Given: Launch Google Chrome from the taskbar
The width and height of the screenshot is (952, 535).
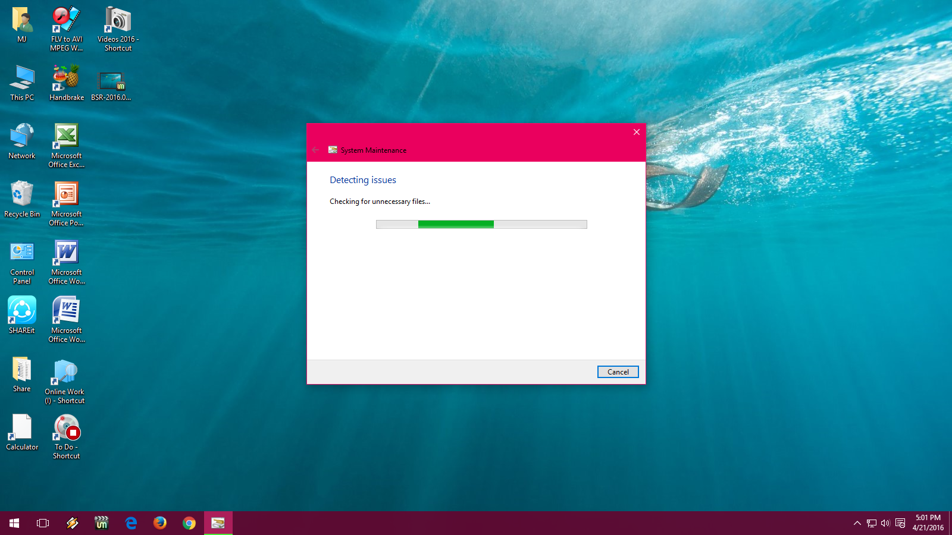Looking at the screenshot, I should click(x=189, y=523).
